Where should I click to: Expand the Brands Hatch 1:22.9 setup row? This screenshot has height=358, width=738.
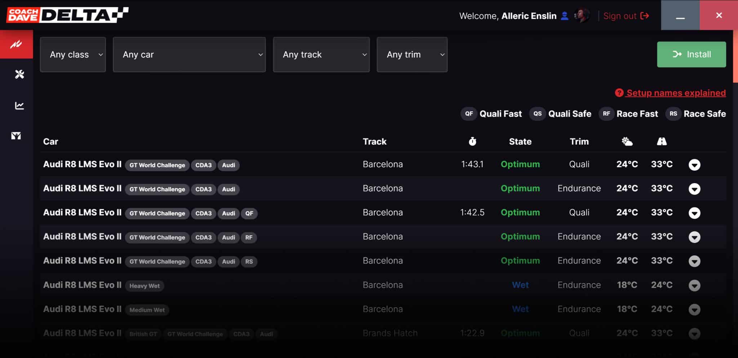click(x=694, y=334)
